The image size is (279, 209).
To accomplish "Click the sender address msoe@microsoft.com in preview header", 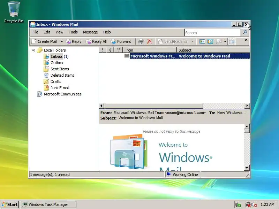I will click(185, 113).
